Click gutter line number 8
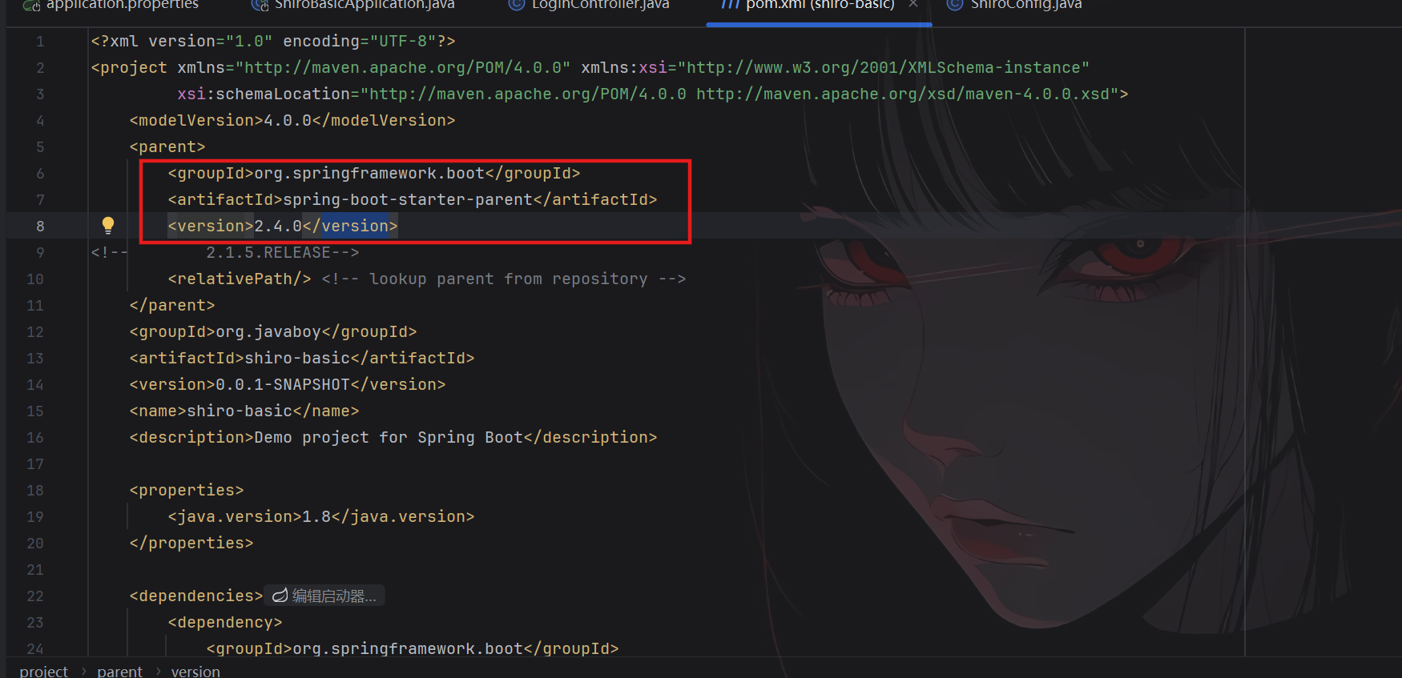Screen dimensions: 1402x678 click(40, 227)
